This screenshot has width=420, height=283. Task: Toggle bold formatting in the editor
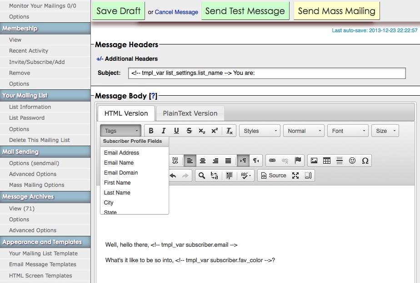coord(151,131)
